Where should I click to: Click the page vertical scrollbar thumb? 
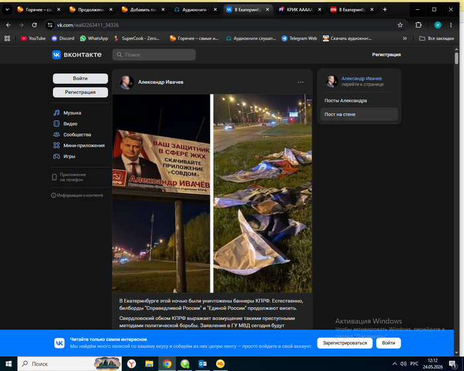(x=456, y=58)
